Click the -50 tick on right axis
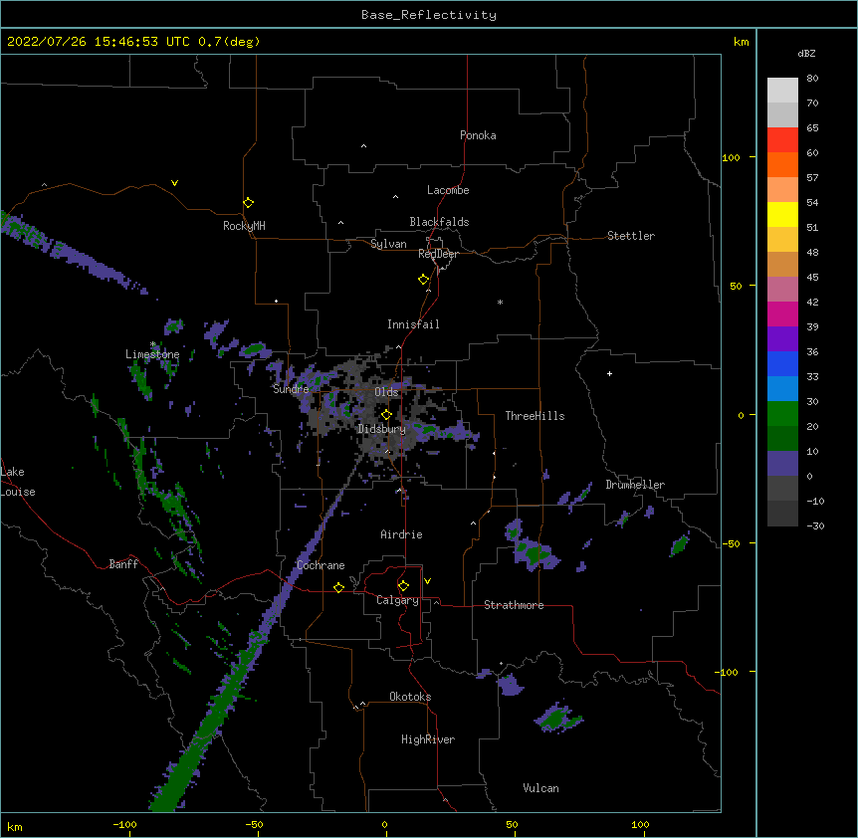This screenshot has width=858, height=838. 731,543
